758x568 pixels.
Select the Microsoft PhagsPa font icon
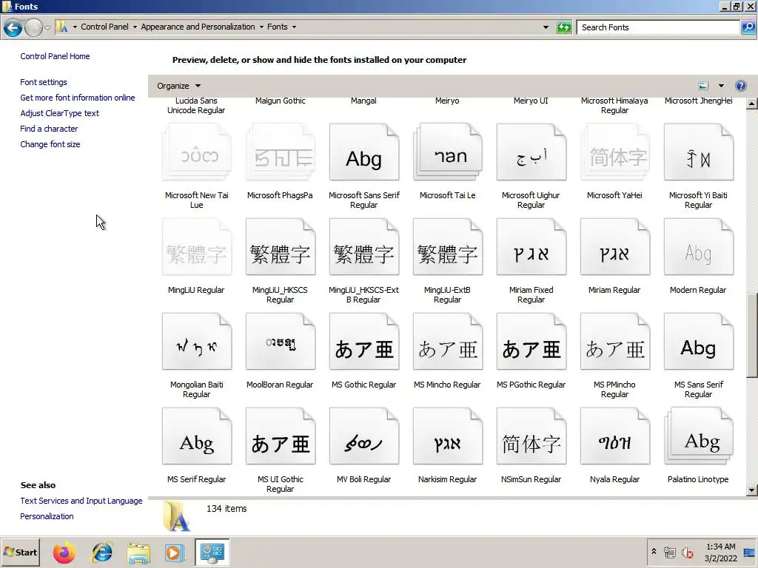pos(281,152)
